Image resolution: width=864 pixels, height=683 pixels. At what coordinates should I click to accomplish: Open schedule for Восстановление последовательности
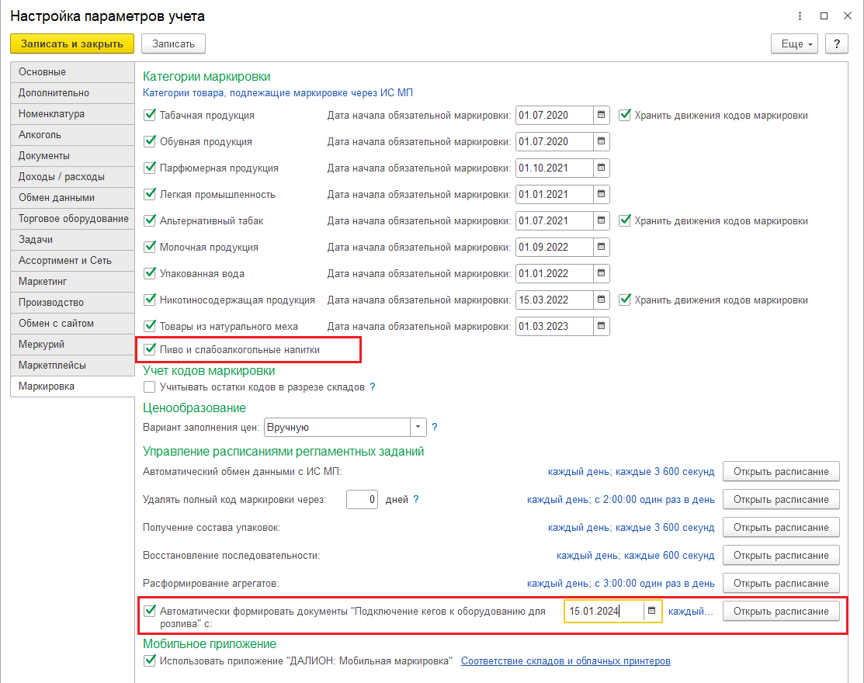point(781,555)
